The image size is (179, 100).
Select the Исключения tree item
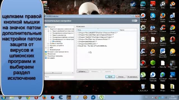point(56,41)
